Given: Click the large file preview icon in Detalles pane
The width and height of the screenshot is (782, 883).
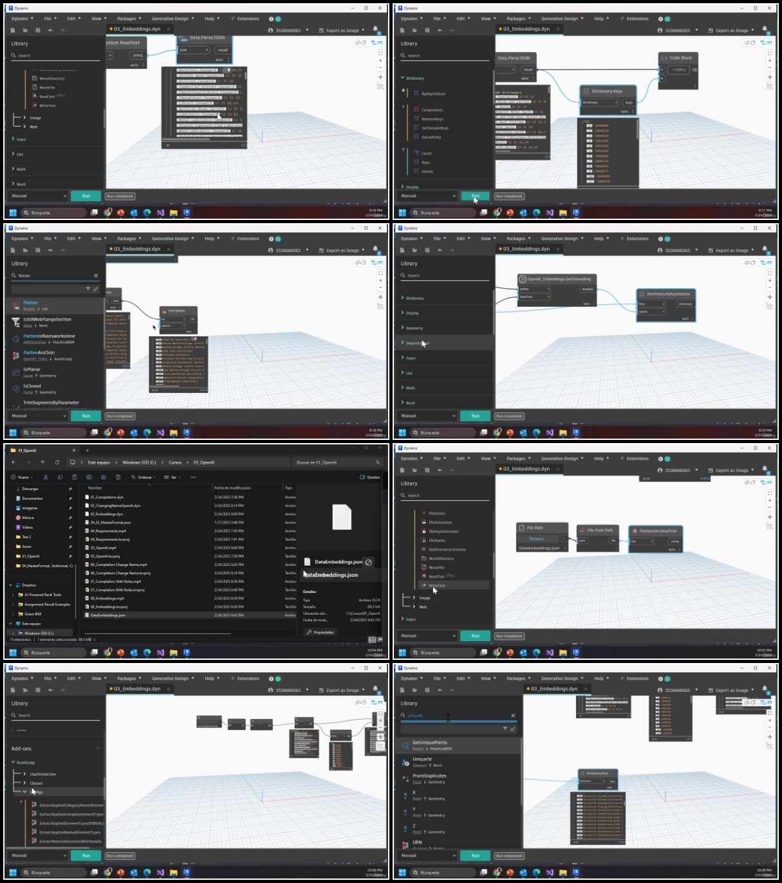Looking at the screenshot, I should (342, 517).
